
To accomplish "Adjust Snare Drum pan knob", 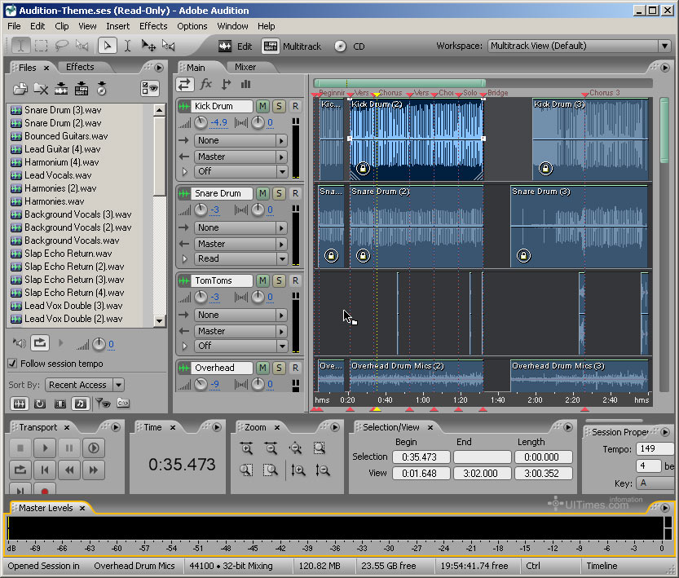I will click(258, 210).
